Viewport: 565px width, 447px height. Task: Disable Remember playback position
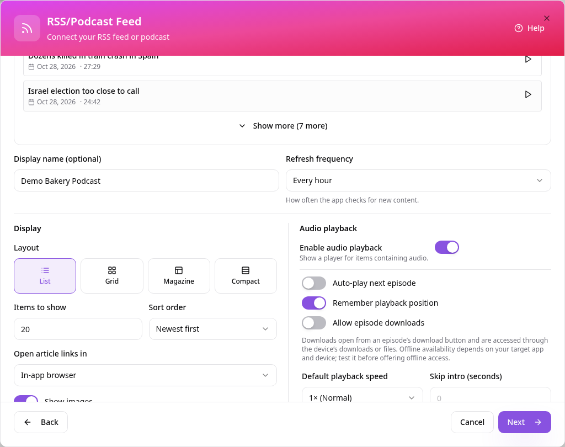(314, 303)
